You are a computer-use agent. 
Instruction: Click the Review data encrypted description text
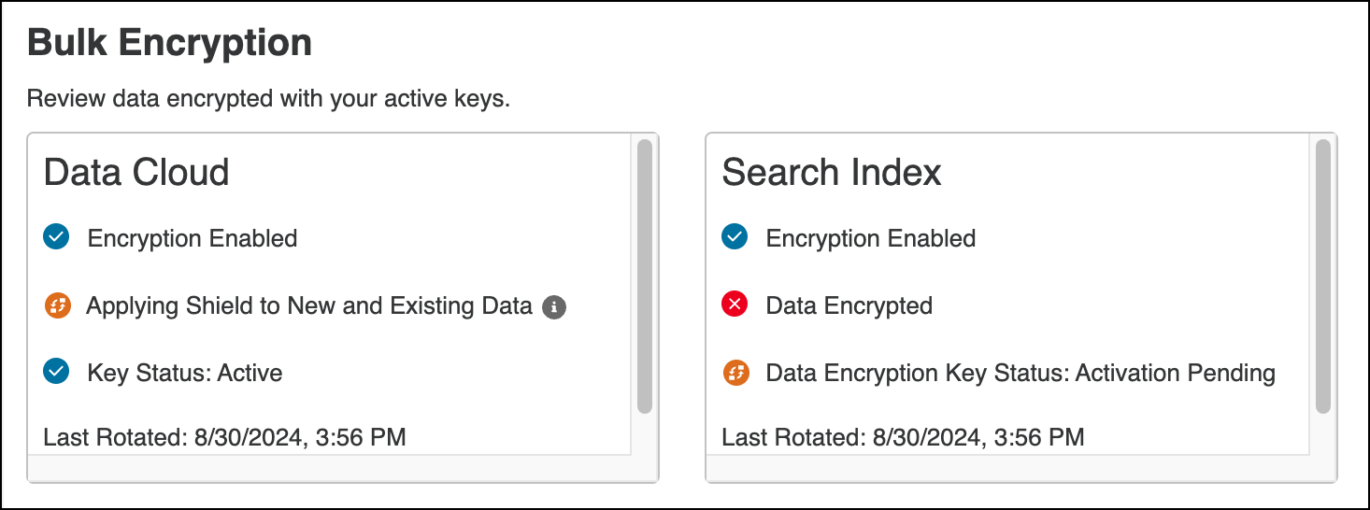pos(268,99)
